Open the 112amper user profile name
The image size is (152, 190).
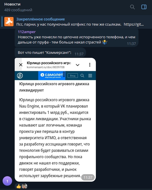tap(27, 32)
